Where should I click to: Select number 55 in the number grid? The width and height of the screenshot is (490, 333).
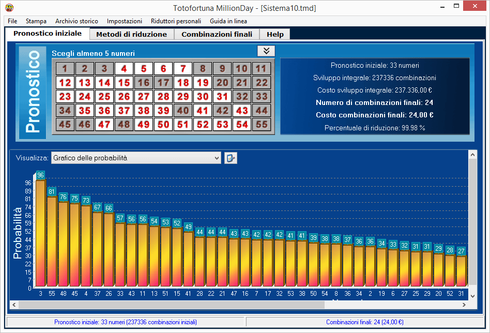point(262,125)
